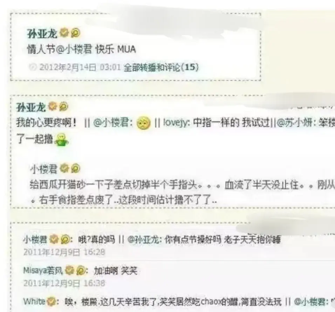Click the green figure emoji after 了一起撸
The width and height of the screenshot is (335, 312).
click(62, 140)
